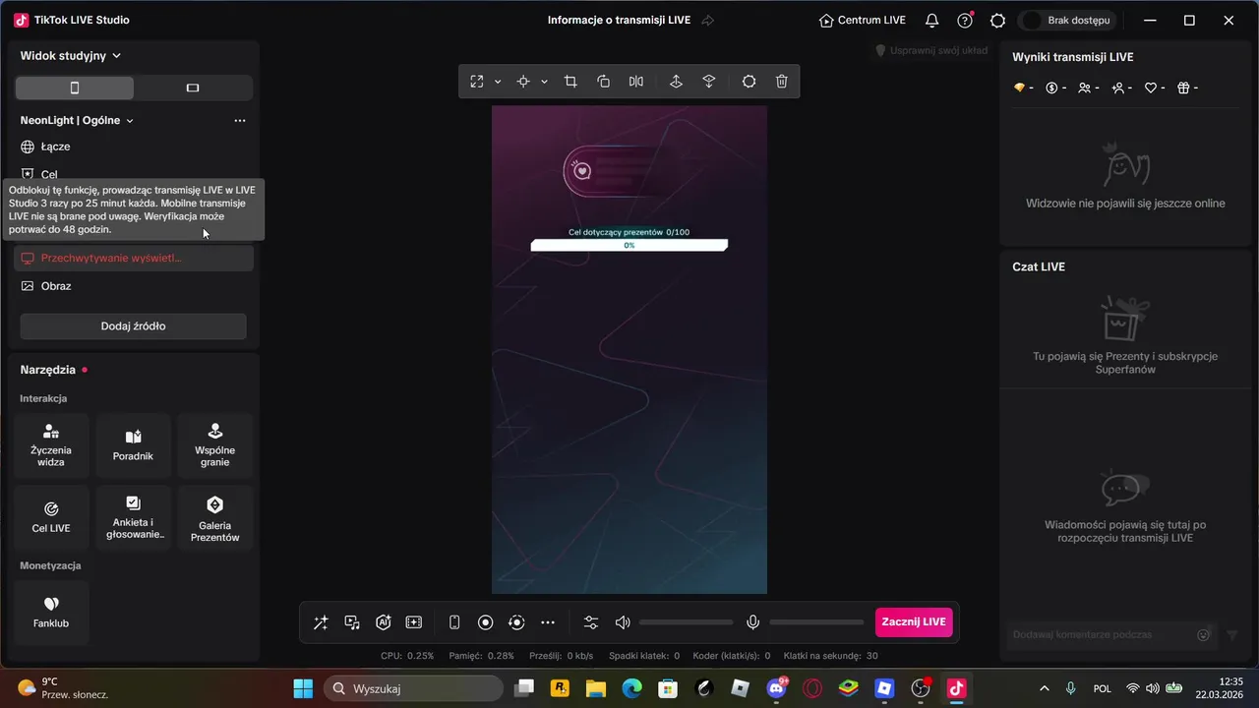Flip the source horizontally
This screenshot has width=1259, height=708.
(x=636, y=82)
